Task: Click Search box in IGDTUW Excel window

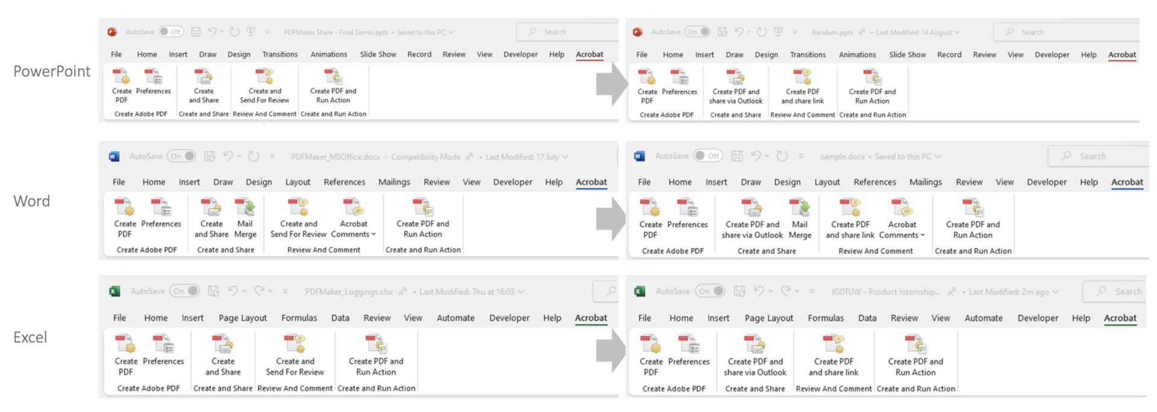Action: click(1114, 292)
